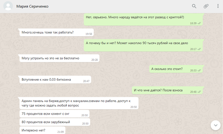Select the "Админ панель на бирже" message
Viewport: 223px width, 134px height.
click(79, 103)
